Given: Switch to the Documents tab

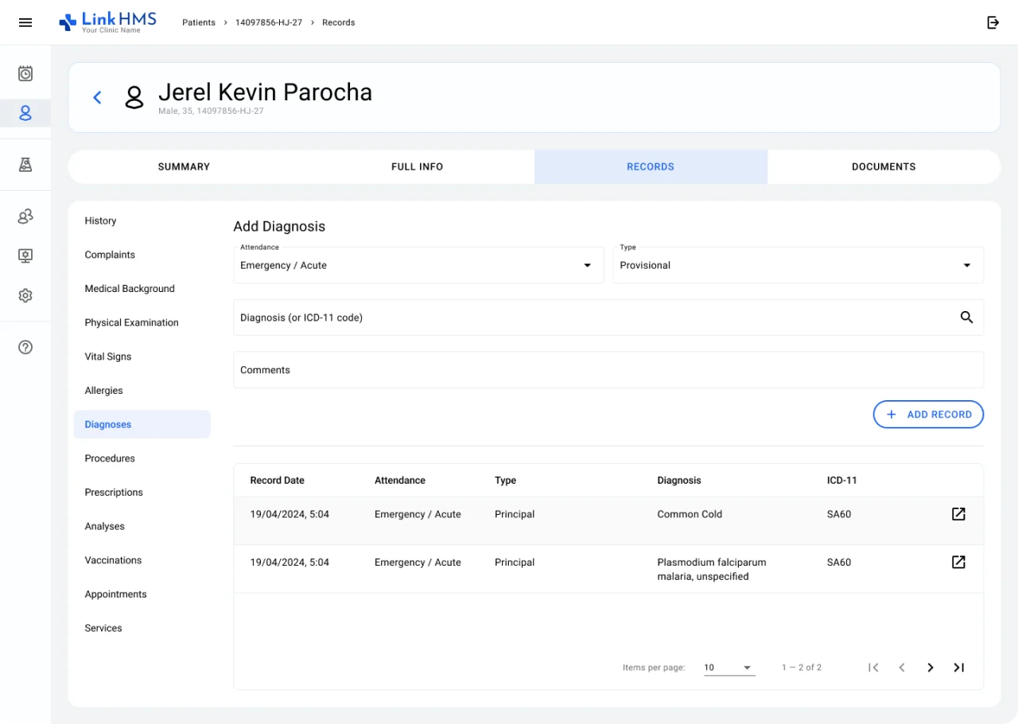Looking at the screenshot, I should click(884, 166).
